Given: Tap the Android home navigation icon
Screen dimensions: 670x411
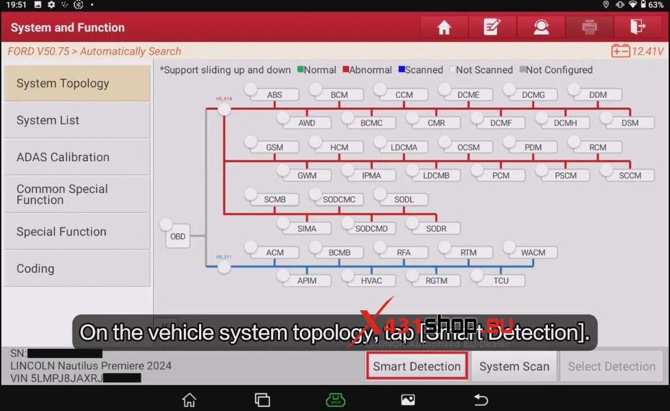Looking at the screenshot, I should [189, 400].
